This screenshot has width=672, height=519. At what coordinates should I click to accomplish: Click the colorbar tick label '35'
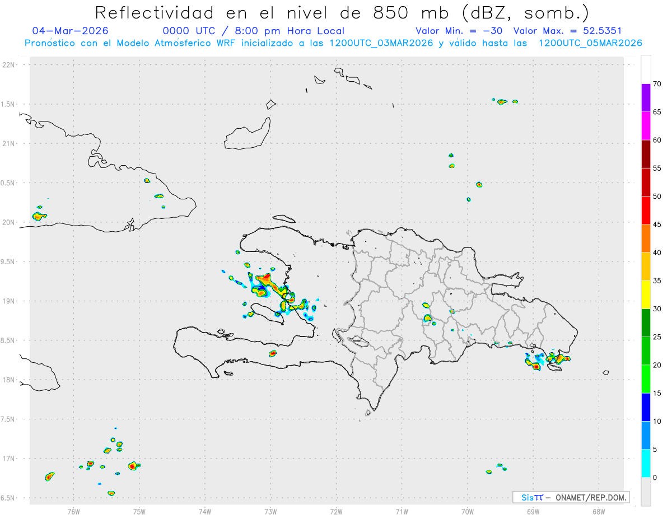point(657,280)
